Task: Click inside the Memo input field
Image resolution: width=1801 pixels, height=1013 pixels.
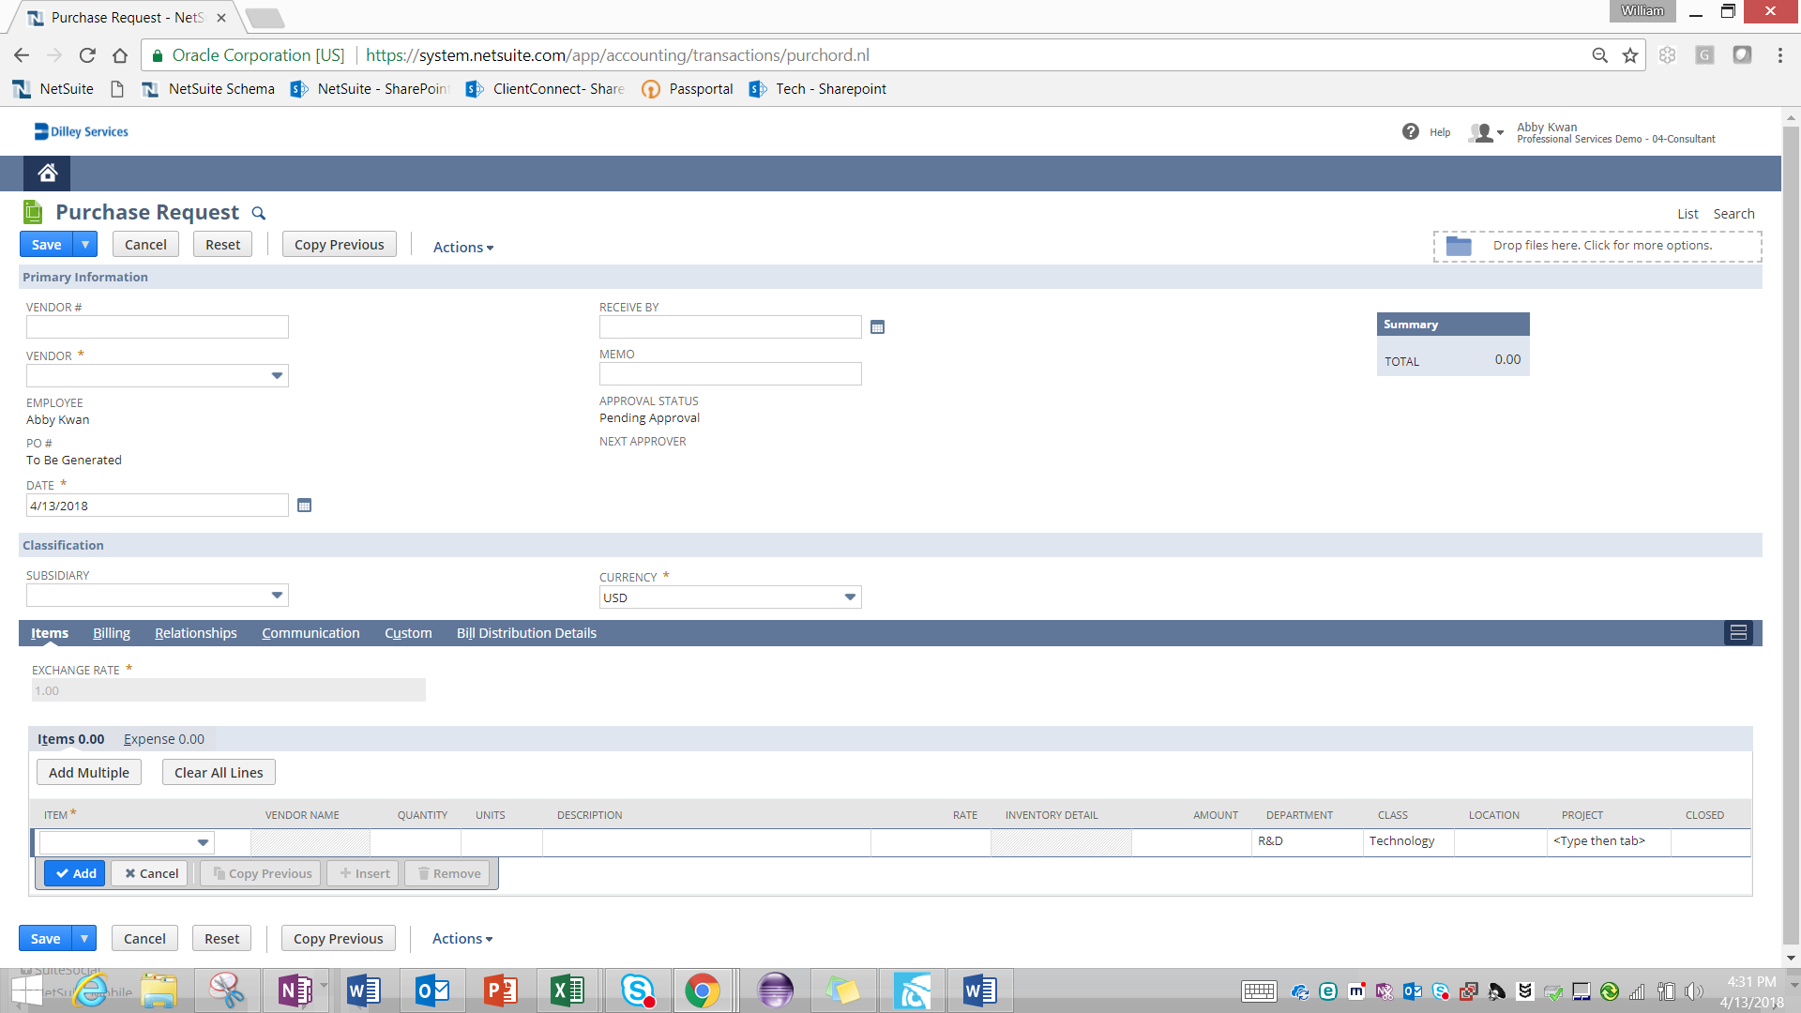Action: pyautogui.click(x=730, y=373)
